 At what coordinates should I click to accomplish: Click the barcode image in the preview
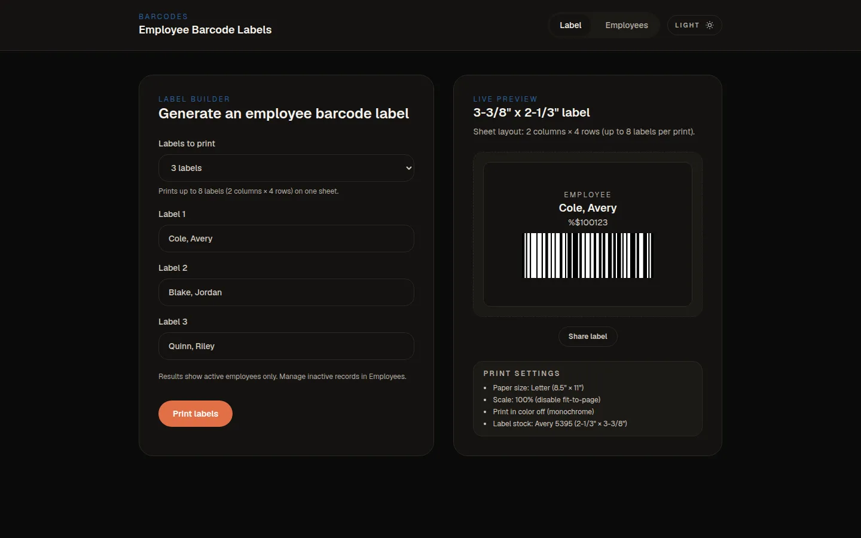pyautogui.click(x=588, y=255)
